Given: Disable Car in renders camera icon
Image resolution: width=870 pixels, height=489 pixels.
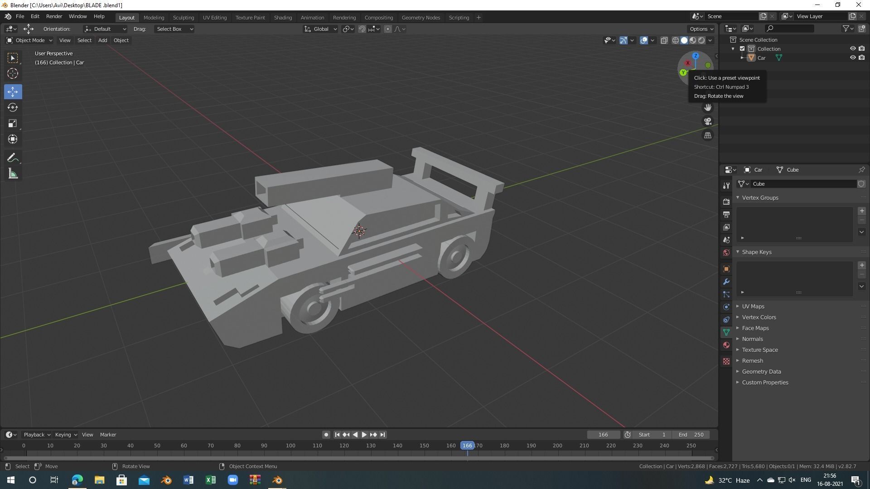Looking at the screenshot, I should click(x=861, y=58).
